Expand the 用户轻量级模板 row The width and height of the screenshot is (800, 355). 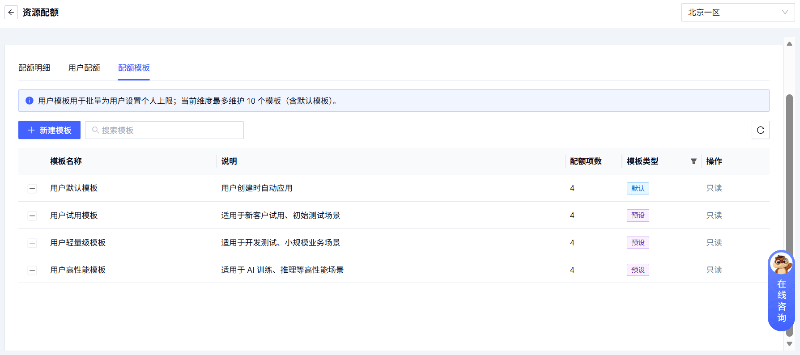[32, 243]
